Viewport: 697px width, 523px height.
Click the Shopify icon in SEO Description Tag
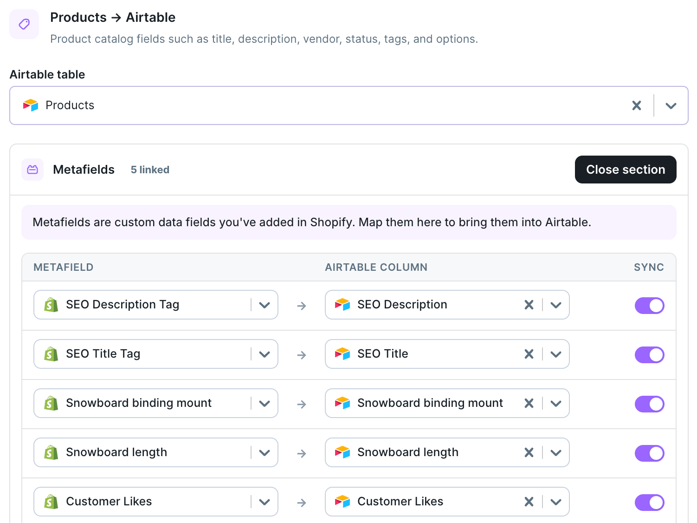(x=51, y=305)
